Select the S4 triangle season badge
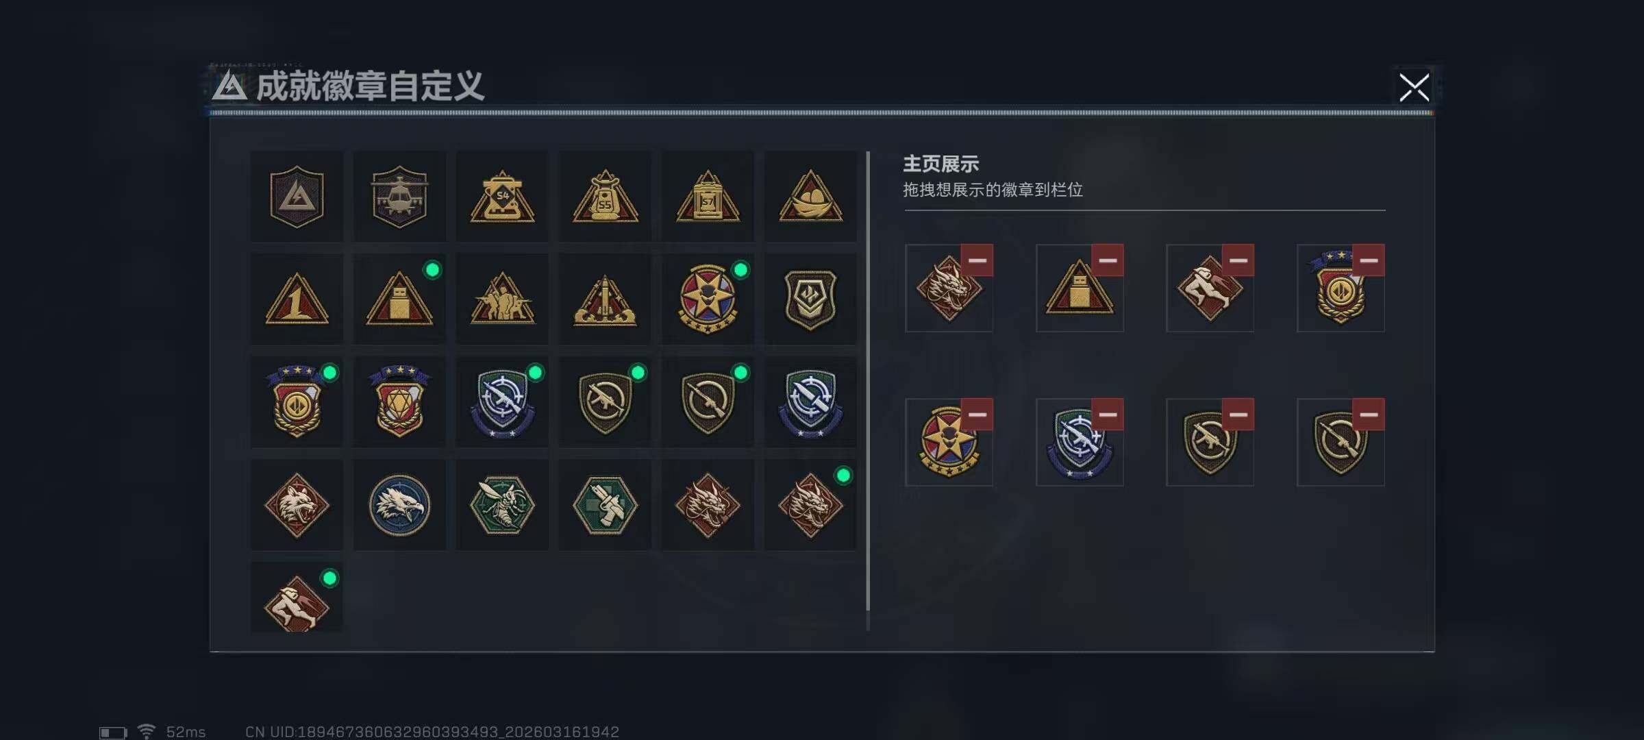 [x=502, y=197]
